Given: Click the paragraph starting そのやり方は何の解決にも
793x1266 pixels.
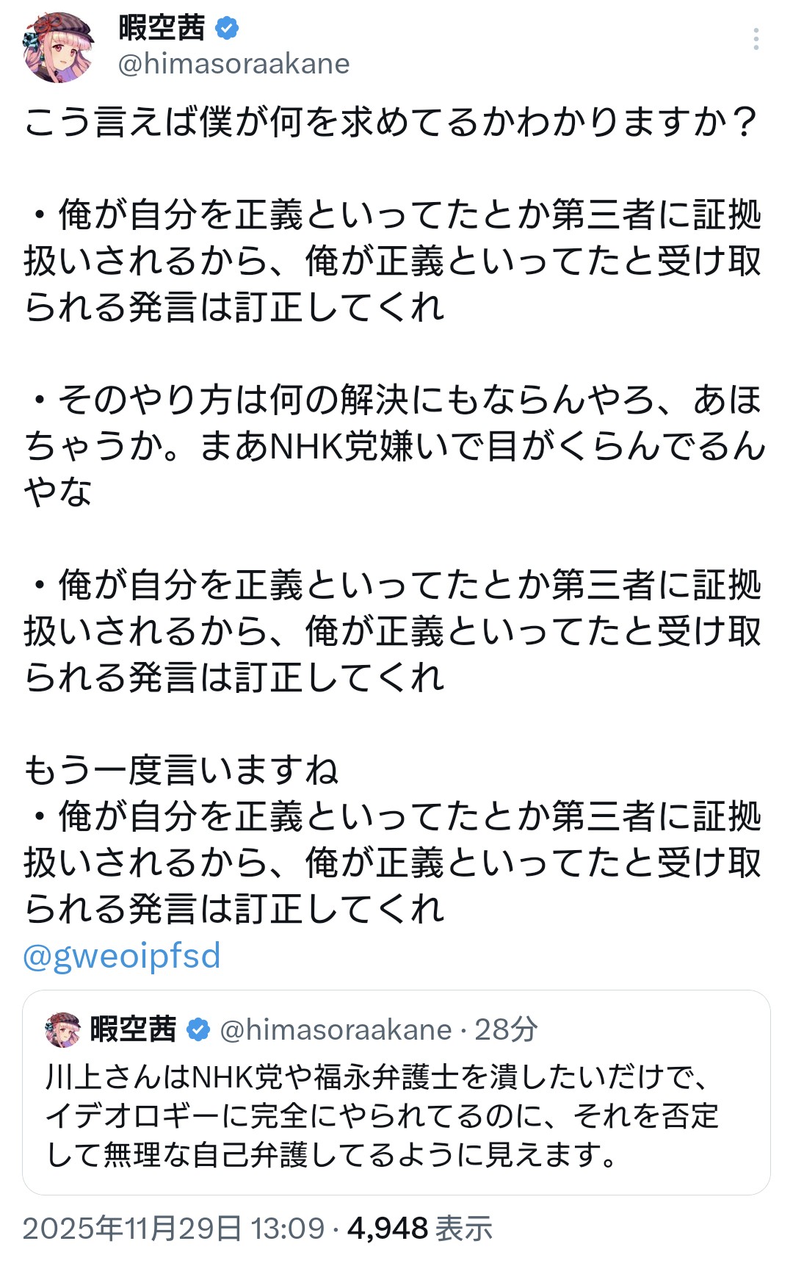Looking at the screenshot, I should point(395,400).
